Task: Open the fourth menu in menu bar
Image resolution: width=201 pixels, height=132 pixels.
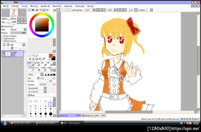Action: 34,6
